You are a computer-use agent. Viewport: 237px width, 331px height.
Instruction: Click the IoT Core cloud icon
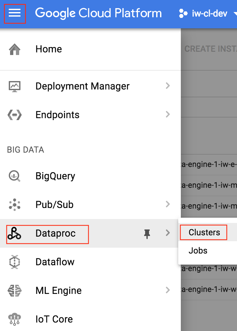click(15, 319)
